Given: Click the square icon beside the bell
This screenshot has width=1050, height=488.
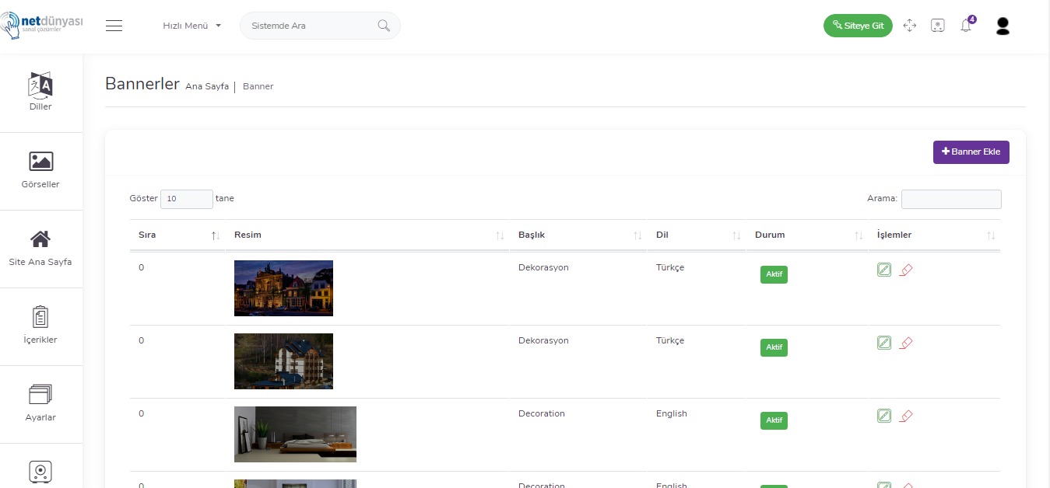Looking at the screenshot, I should (938, 26).
